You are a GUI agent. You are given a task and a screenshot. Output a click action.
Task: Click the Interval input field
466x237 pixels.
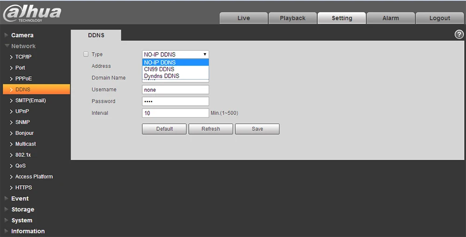coord(176,113)
